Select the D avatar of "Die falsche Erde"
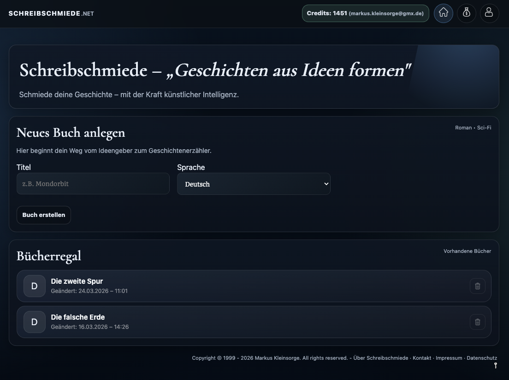This screenshot has height=380, width=509. tap(34, 322)
